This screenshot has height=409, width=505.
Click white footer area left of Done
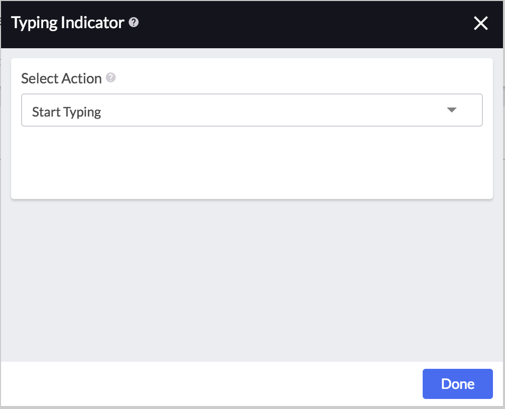pos(209,383)
